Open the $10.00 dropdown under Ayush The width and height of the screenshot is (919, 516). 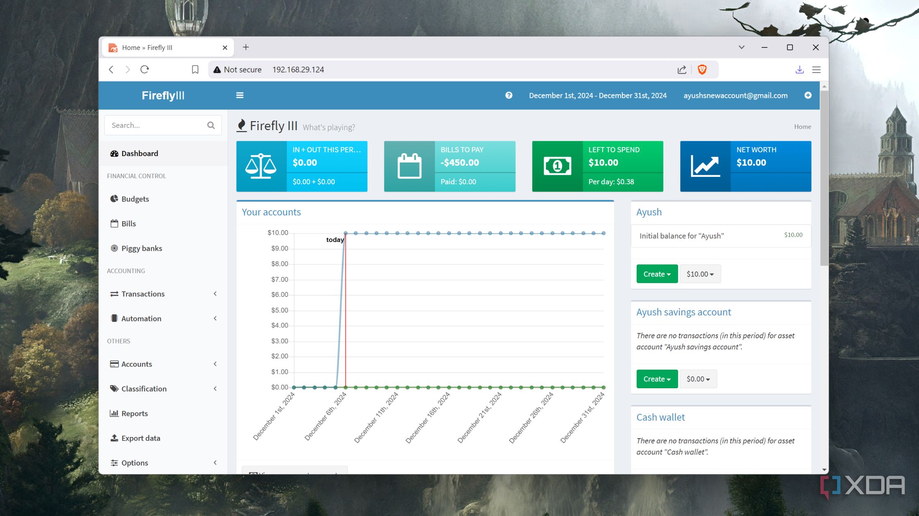tap(700, 274)
